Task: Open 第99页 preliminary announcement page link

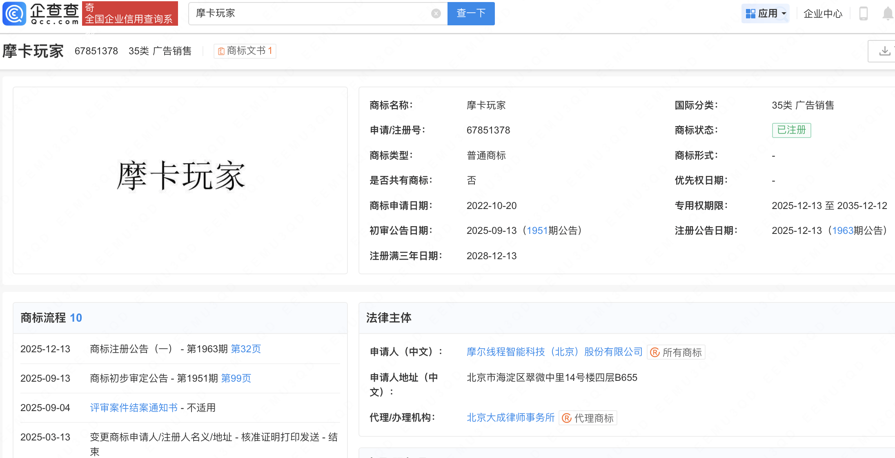Action: point(236,378)
